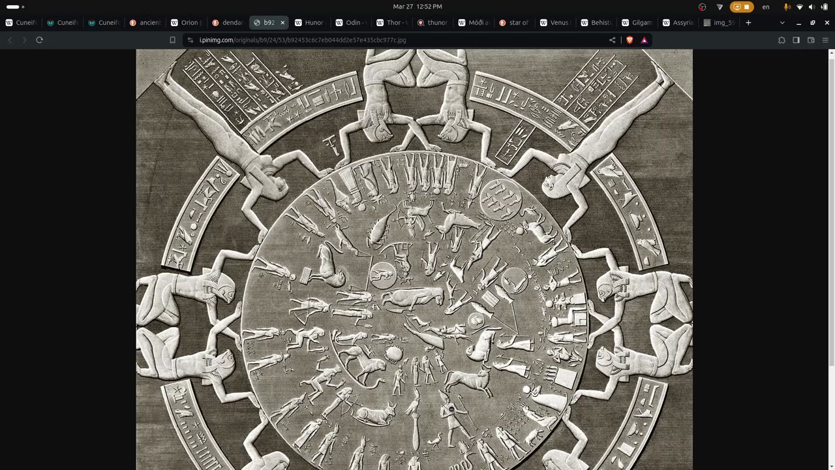Screen dimensions: 835x470
Task: Open the clock showing Mar 27 12:52 PM
Action: pos(417,7)
